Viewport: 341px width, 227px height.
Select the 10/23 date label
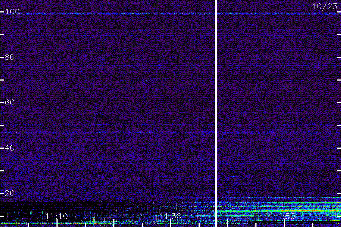tap(325, 6)
